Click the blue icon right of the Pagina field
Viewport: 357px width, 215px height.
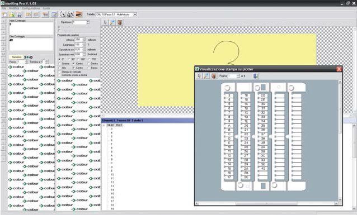256,76
